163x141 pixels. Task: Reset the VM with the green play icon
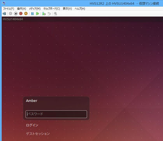[37, 14]
